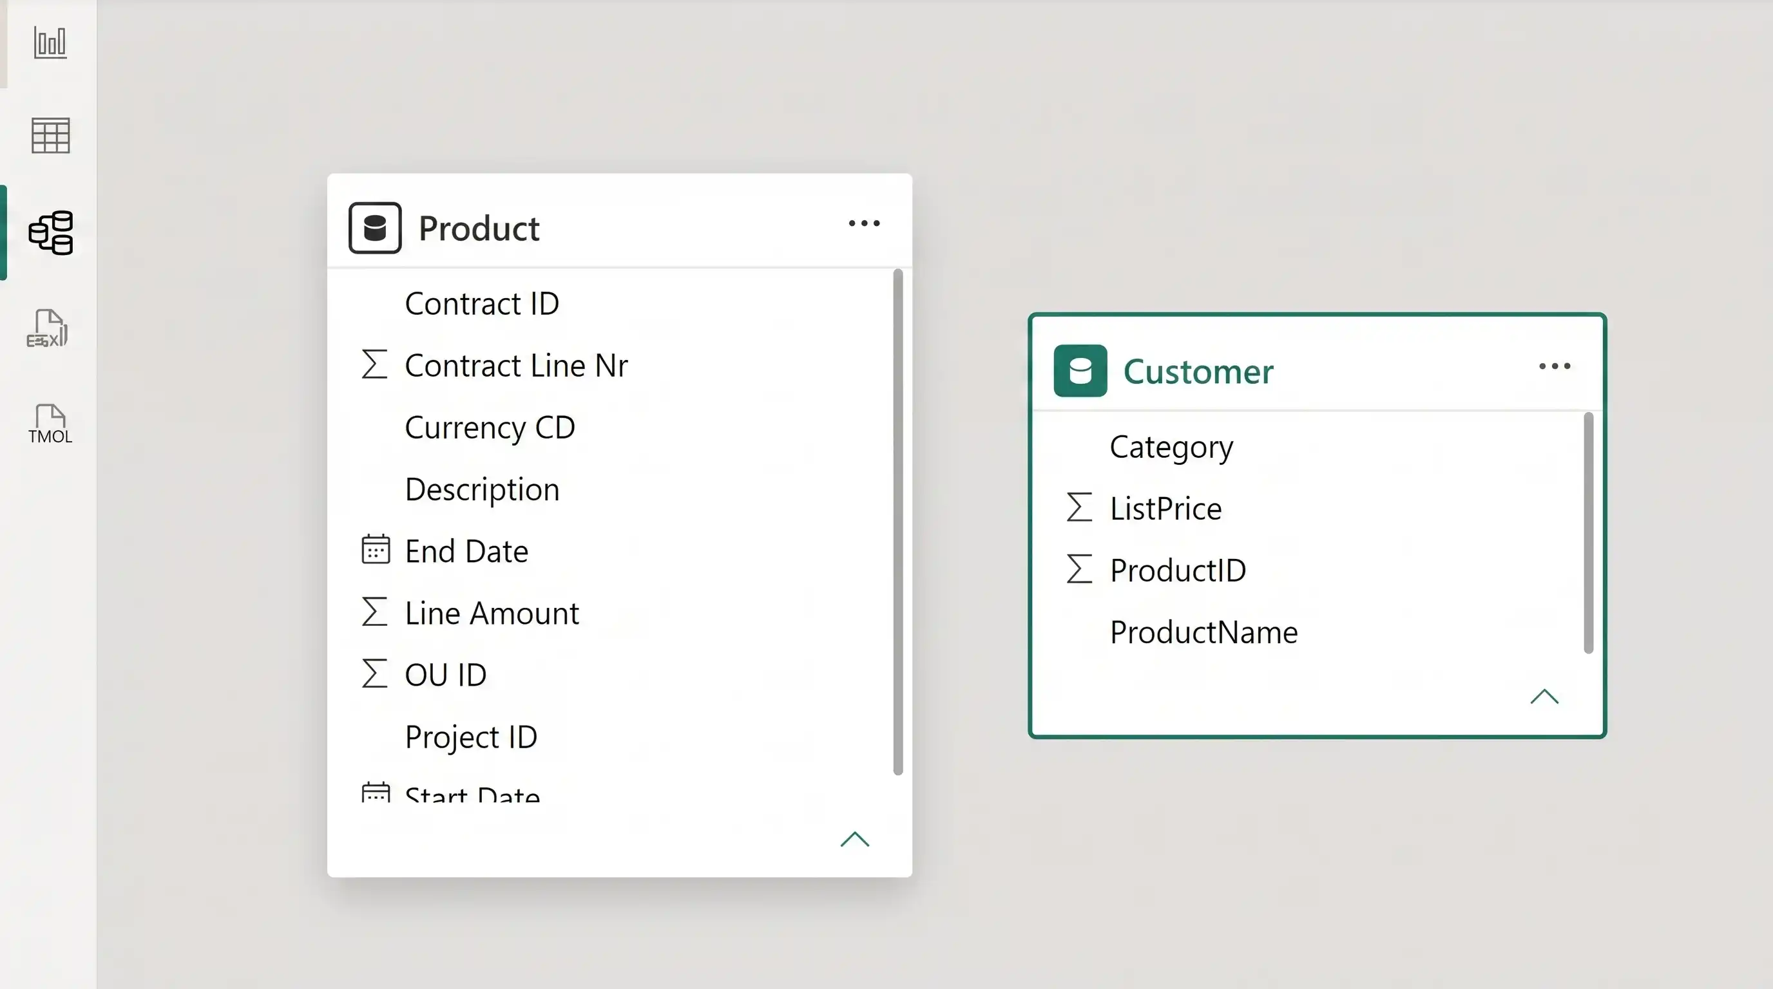Select the Model view icon

pyautogui.click(x=50, y=232)
